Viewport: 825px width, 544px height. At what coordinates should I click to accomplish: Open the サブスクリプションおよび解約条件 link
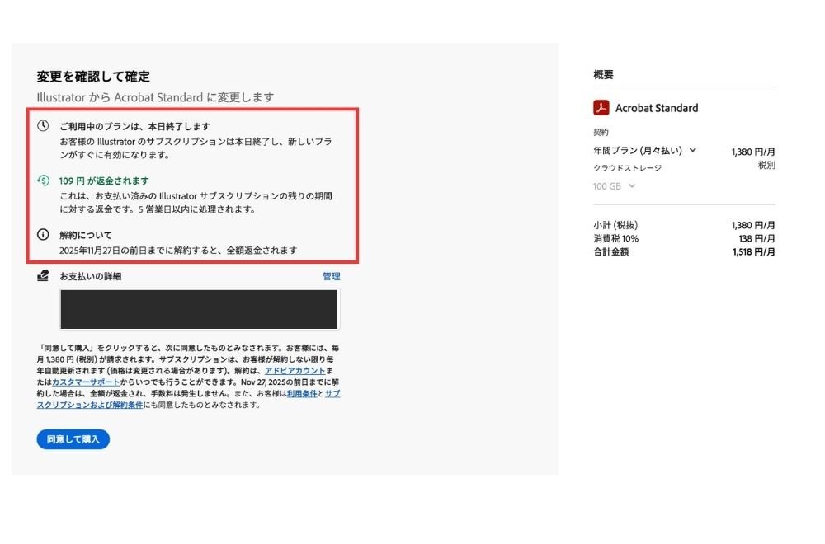point(90,405)
